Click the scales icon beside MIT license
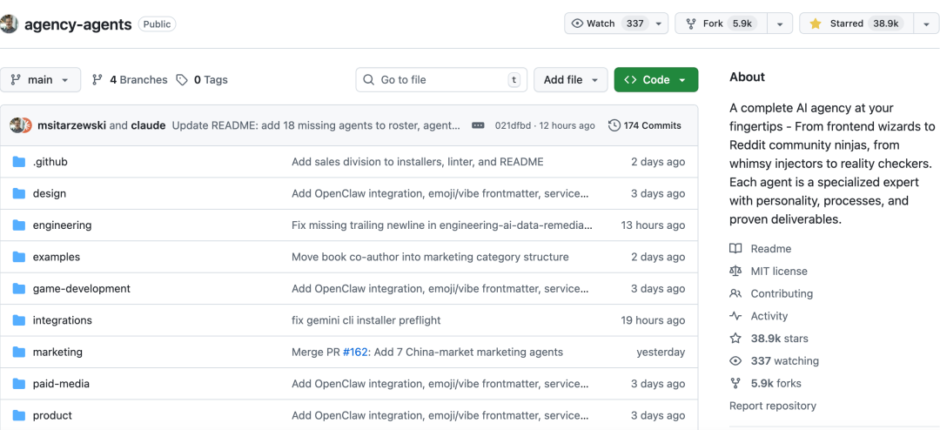This screenshot has height=430, width=940. click(735, 271)
